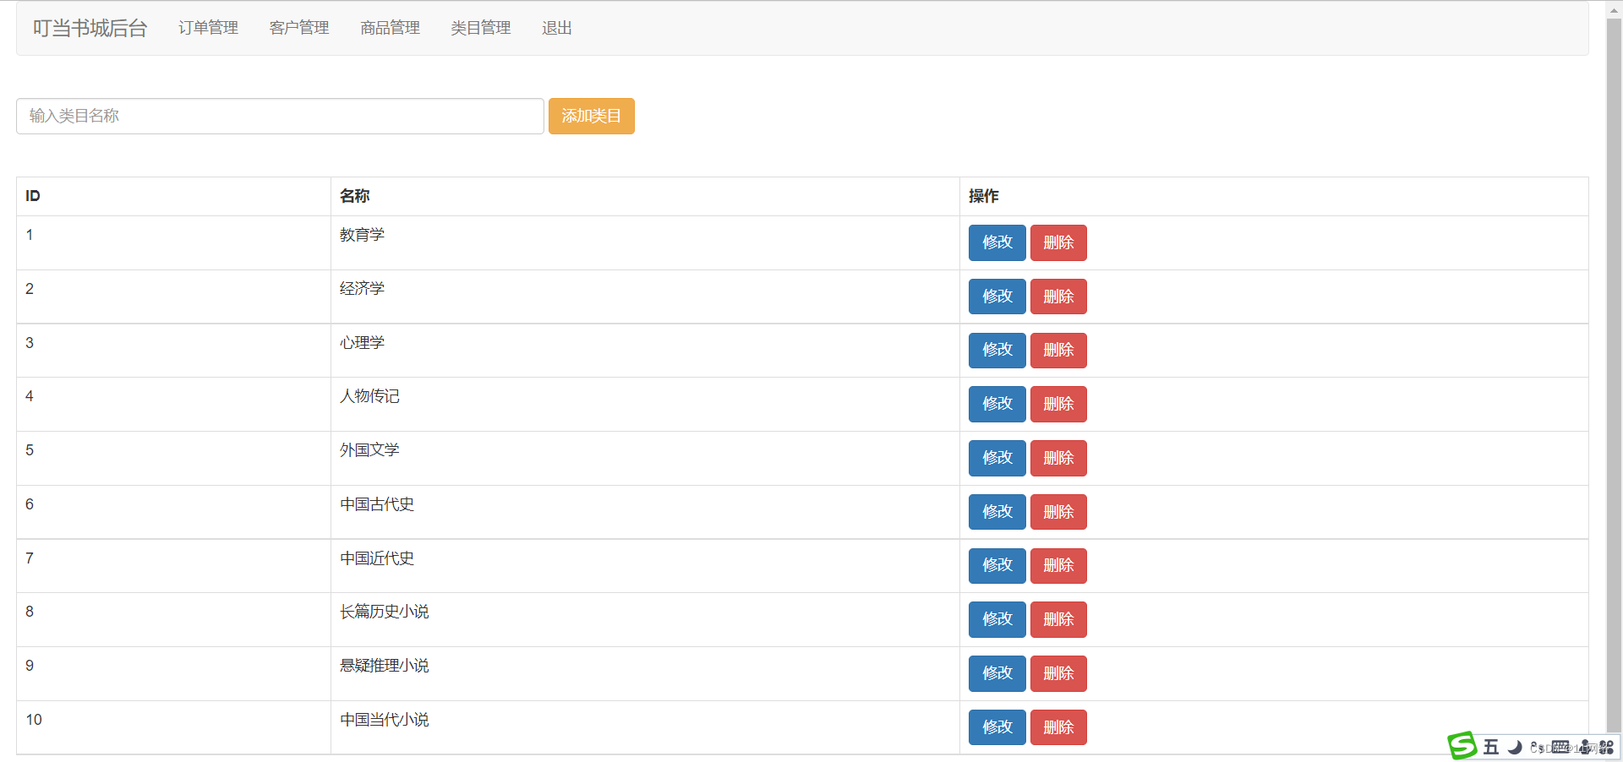1623x762 pixels.
Task: Select the 中国古代史 name cell
Action: [x=645, y=512]
